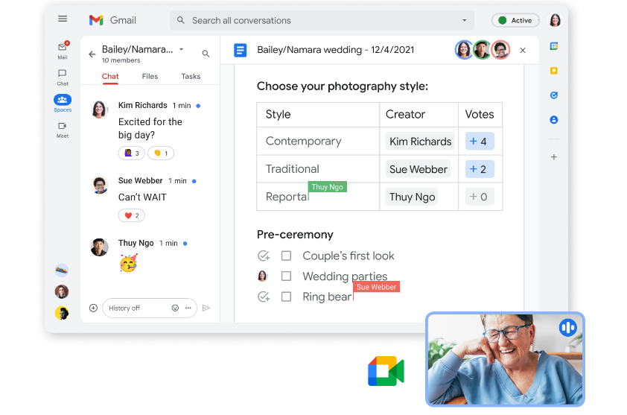Close the wedding document panel

(523, 51)
